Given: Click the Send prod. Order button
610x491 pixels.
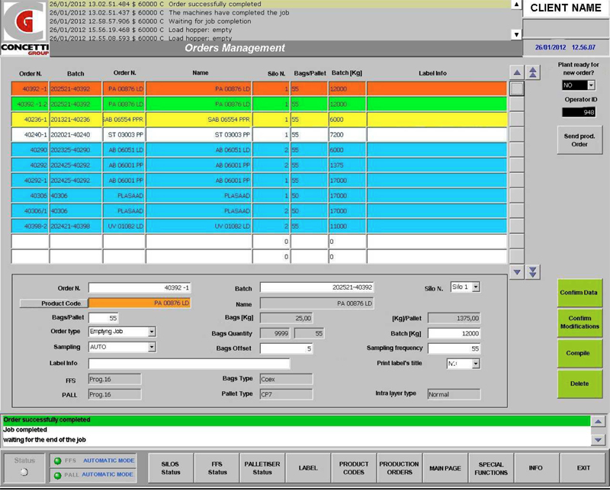Looking at the screenshot, I should coord(579,140).
